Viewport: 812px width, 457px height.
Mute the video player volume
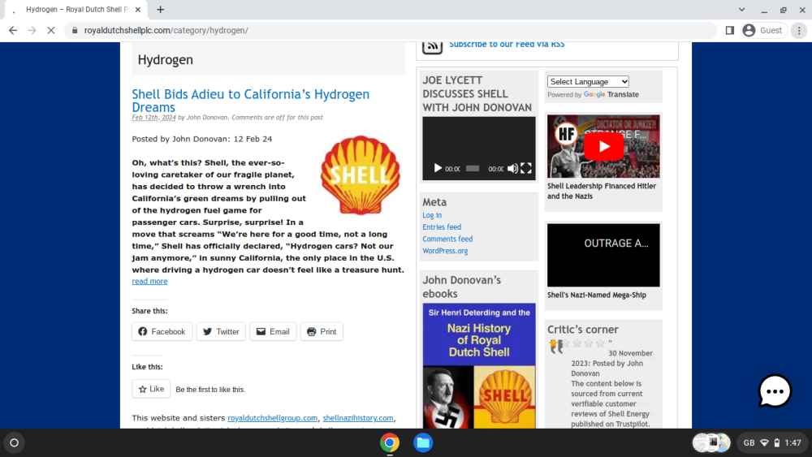click(512, 168)
